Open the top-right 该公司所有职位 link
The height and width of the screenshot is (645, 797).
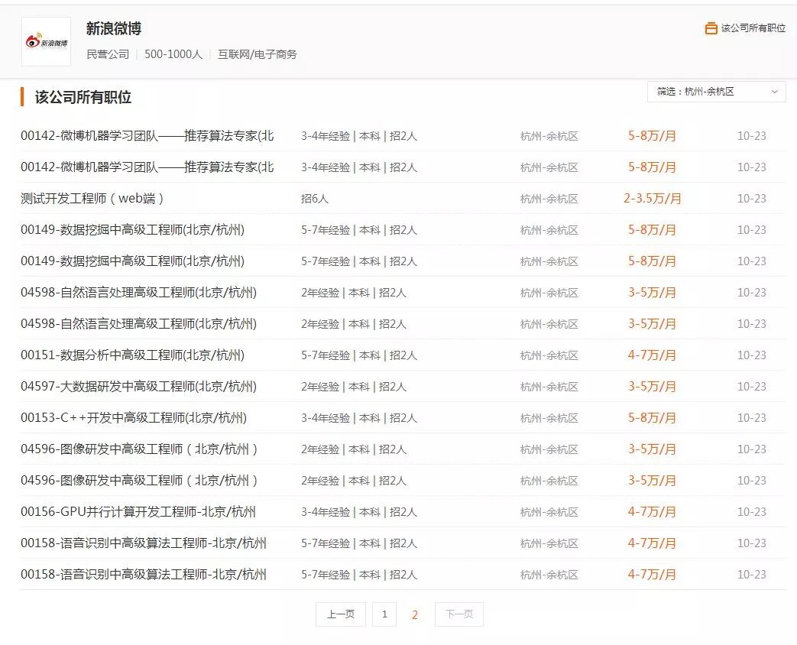(x=753, y=28)
